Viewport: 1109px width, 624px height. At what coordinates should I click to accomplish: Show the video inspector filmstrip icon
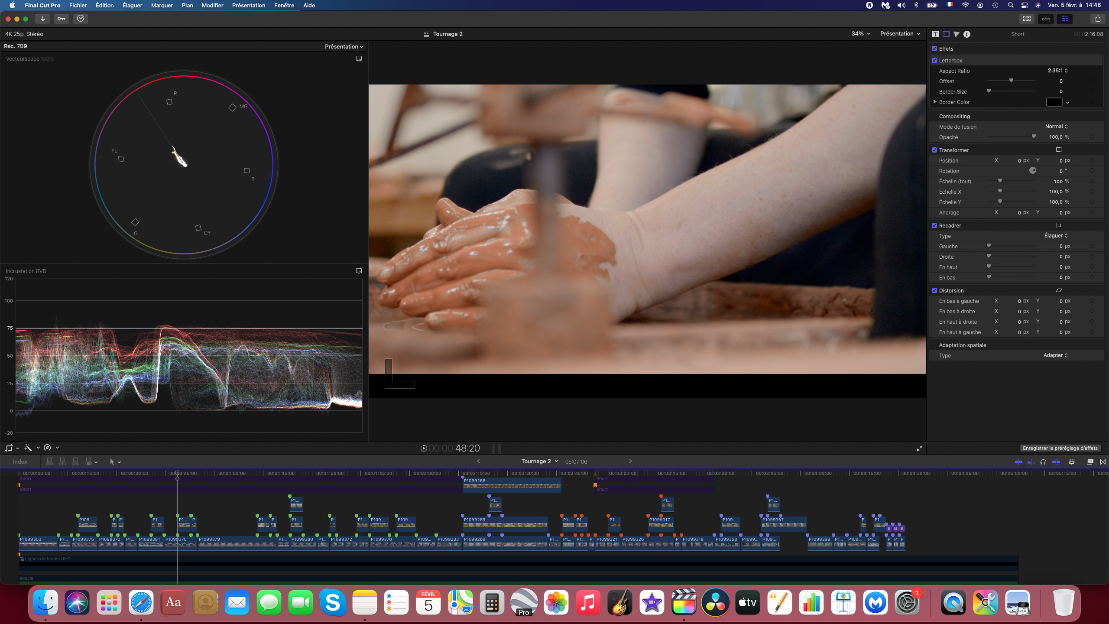tap(946, 34)
